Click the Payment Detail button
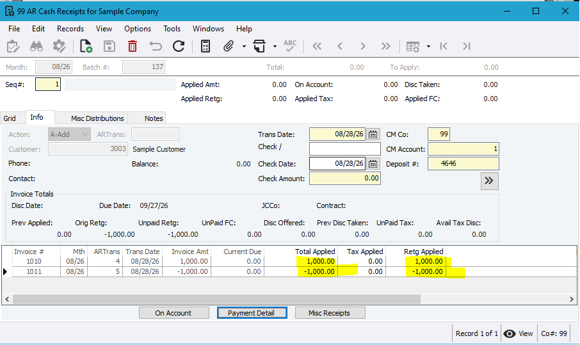This screenshot has height=345, width=580. 252,313
